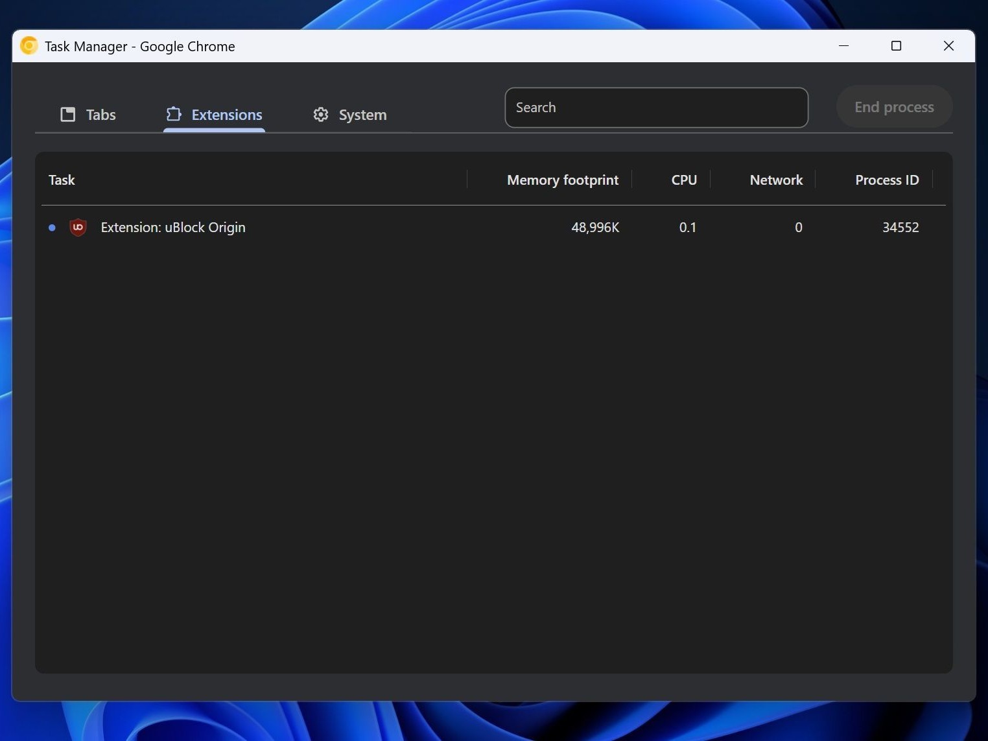Sort by Memory footprint column
The width and height of the screenshot is (988, 741).
(563, 180)
